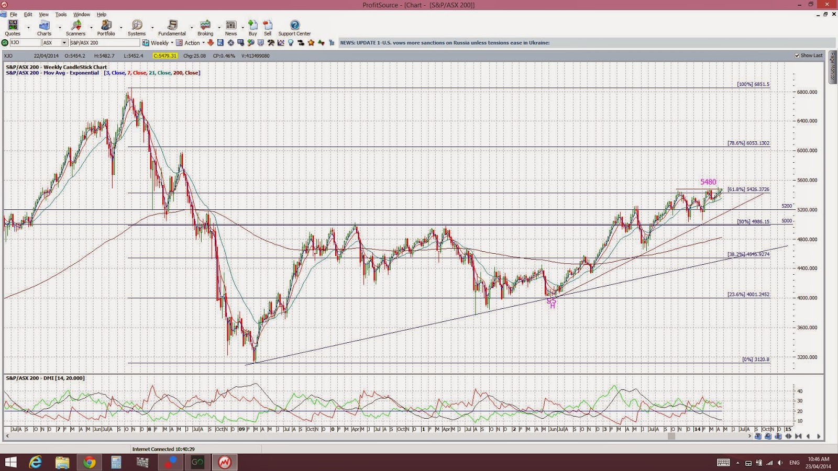Click the red and green arrows icon
Viewport: 838px width, 471px height.
pos(321,43)
